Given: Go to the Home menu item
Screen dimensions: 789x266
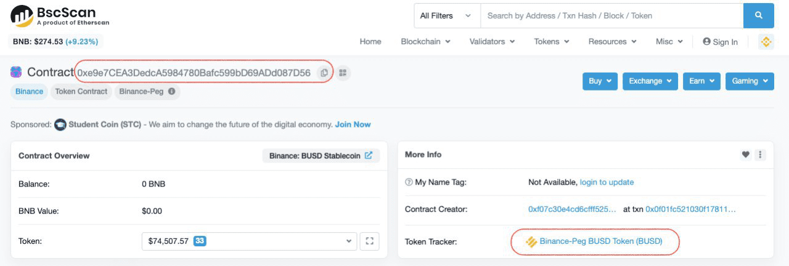Looking at the screenshot, I should pos(370,42).
